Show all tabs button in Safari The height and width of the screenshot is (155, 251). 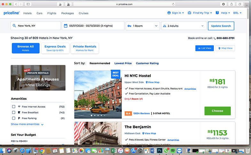point(239,4)
